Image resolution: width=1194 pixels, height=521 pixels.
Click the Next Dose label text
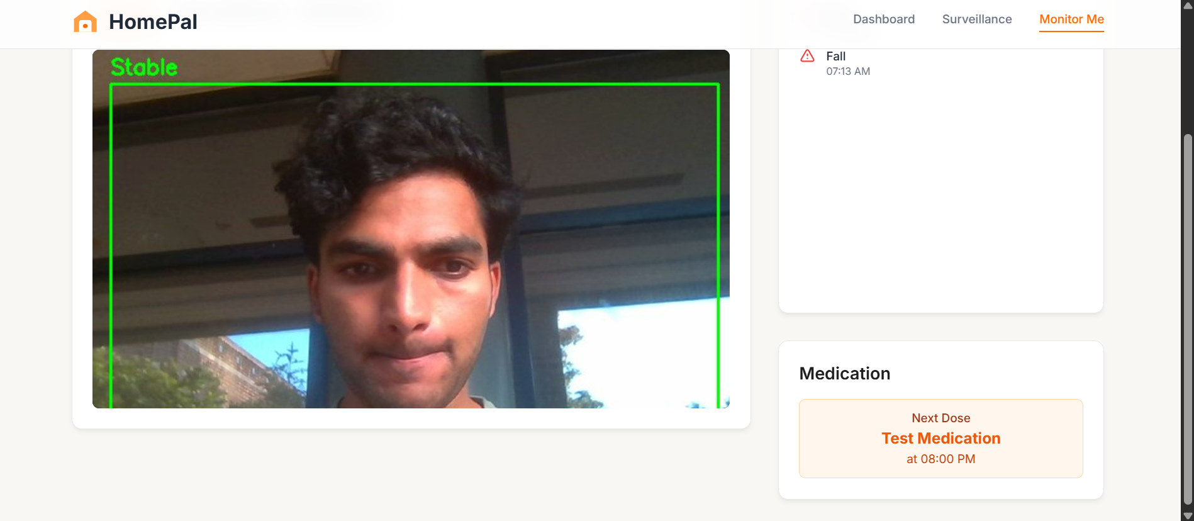click(940, 418)
